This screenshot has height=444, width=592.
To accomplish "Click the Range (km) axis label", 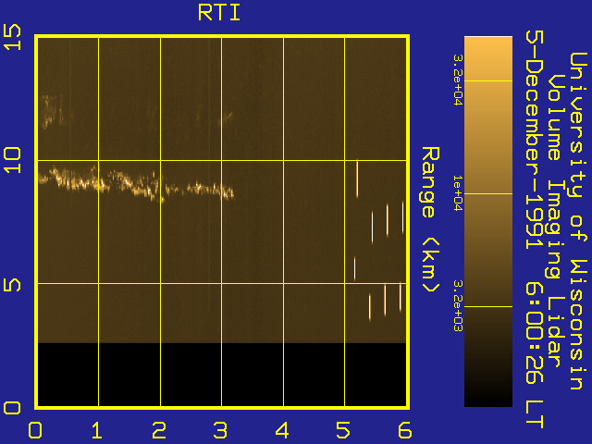I will click(430, 219).
